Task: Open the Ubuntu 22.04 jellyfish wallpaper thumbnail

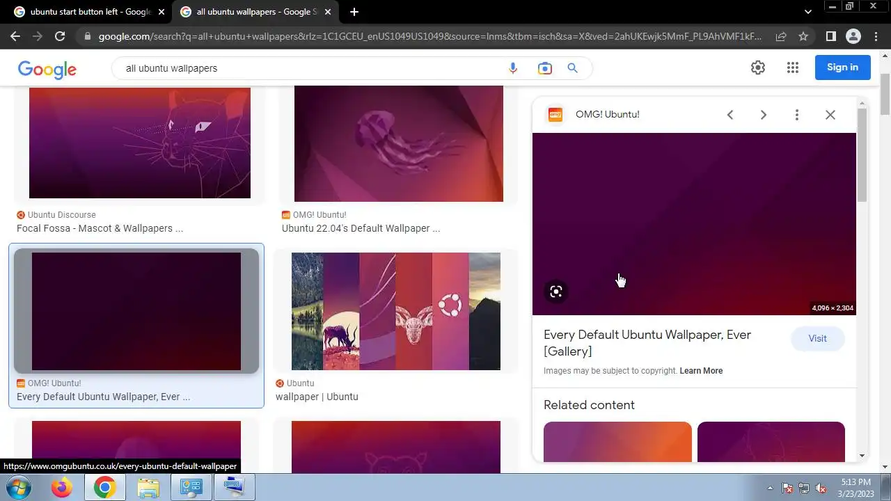Action: point(399,143)
